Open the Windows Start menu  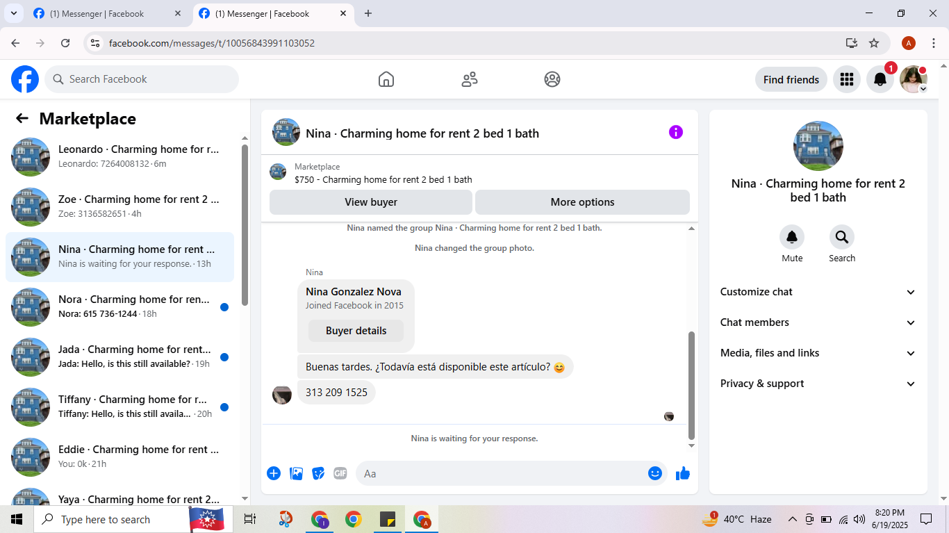click(17, 519)
